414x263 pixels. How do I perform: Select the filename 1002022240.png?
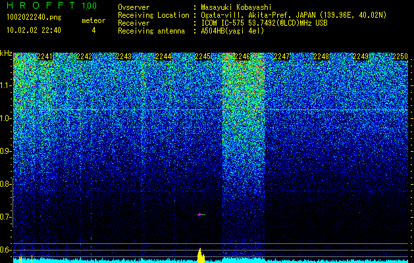coord(34,18)
